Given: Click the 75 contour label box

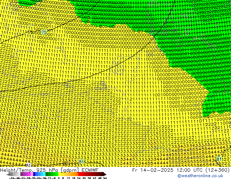Looking at the screenshot, I should pyautogui.click(x=44, y=32).
